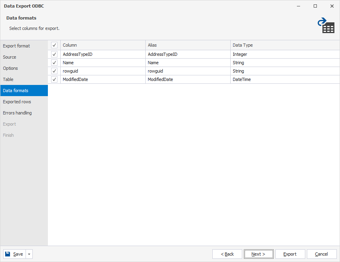340x262 pixels.
Task: Open the Source page in sidebar
Action: 24,57
